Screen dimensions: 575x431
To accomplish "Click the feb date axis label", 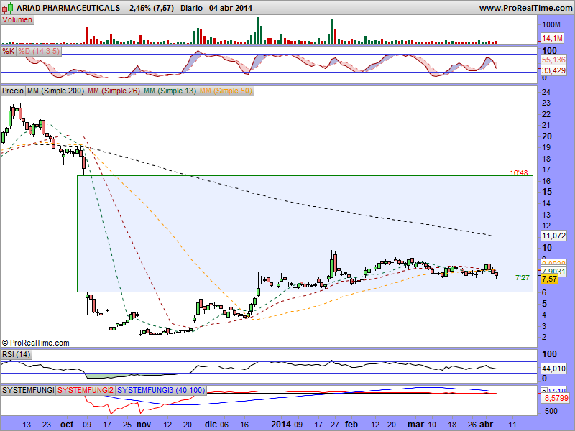I will pos(351,425).
